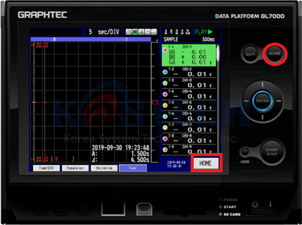Tap the Time/DIV soft key
Screen dimensions: 302x225
(46, 168)
